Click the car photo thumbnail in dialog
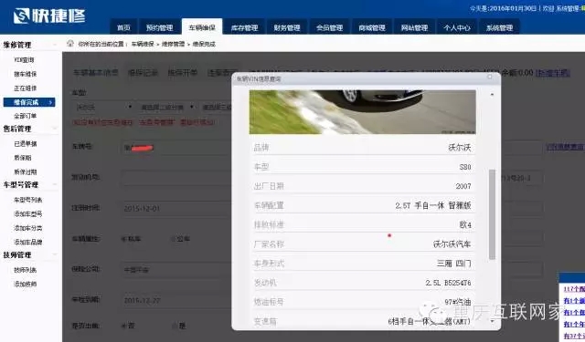 tap(362, 111)
